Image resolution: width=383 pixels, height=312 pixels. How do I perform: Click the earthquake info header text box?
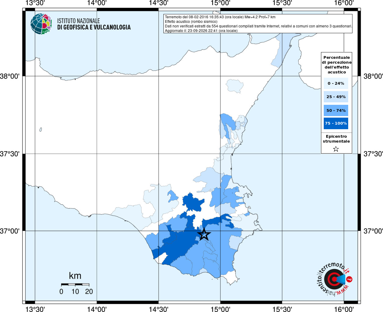point(258,24)
